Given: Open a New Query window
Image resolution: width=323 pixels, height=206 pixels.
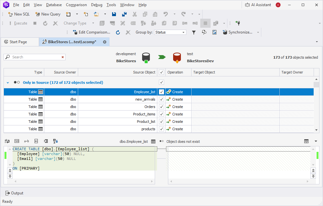Looking at the screenshot, I should point(48,14).
